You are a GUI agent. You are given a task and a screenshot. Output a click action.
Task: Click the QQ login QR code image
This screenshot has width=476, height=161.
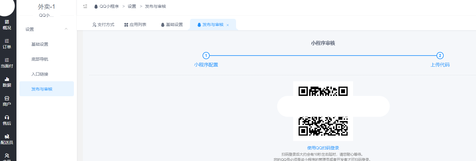point(323,111)
